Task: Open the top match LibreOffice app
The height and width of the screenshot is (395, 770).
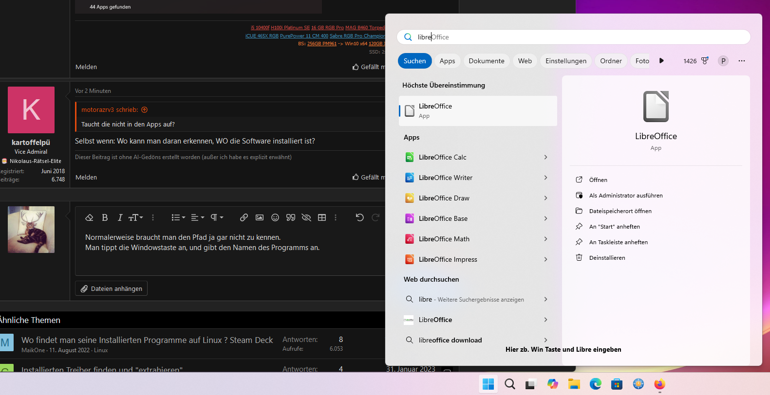Action: pyautogui.click(x=478, y=111)
